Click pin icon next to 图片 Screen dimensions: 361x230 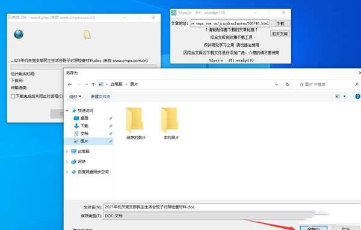coord(111,141)
